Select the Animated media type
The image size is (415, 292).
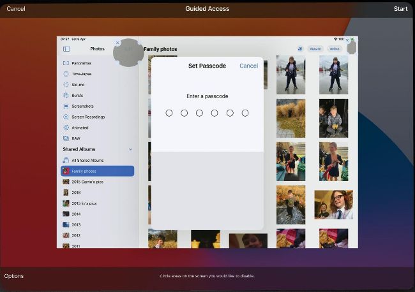pyautogui.click(x=80, y=128)
